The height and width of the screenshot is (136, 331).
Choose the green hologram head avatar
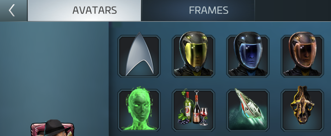click(x=139, y=110)
